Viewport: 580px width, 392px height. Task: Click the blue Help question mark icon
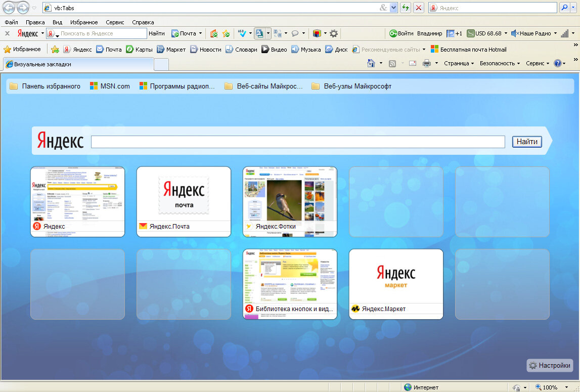558,63
